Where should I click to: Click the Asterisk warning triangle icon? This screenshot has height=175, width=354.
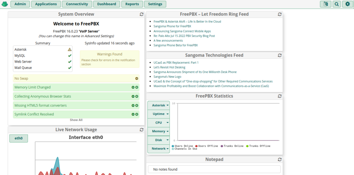pyautogui.click(x=69, y=49)
